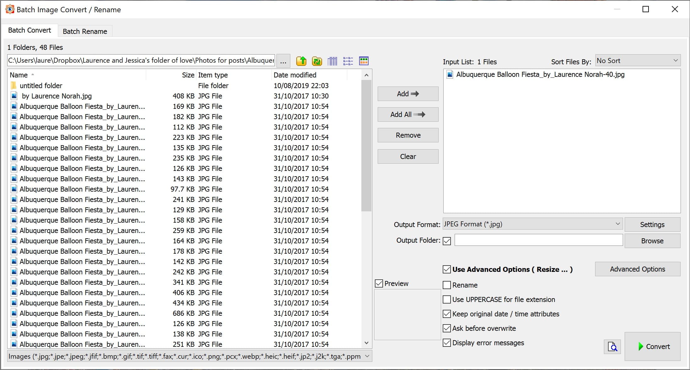Switch to details list view icon
The height and width of the screenshot is (370, 690).
[x=332, y=61]
